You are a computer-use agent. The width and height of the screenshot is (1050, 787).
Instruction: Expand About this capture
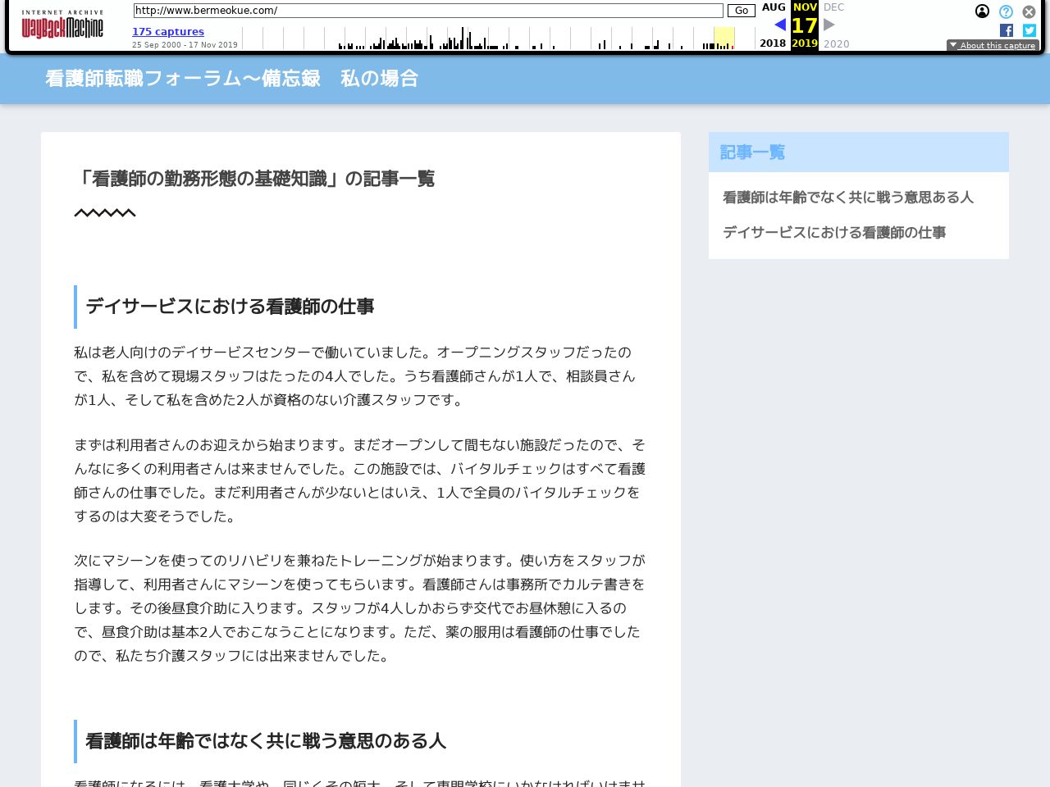[x=993, y=45]
